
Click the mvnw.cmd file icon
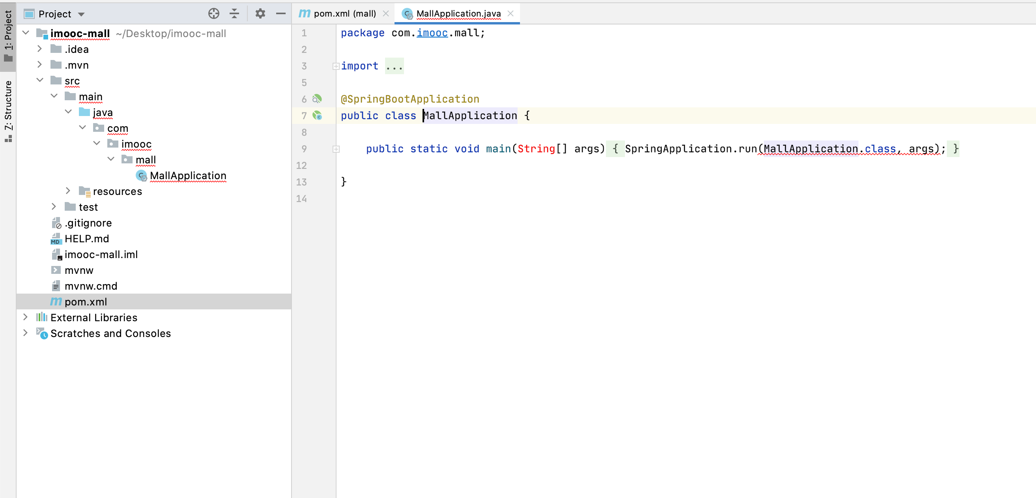point(56,286)
